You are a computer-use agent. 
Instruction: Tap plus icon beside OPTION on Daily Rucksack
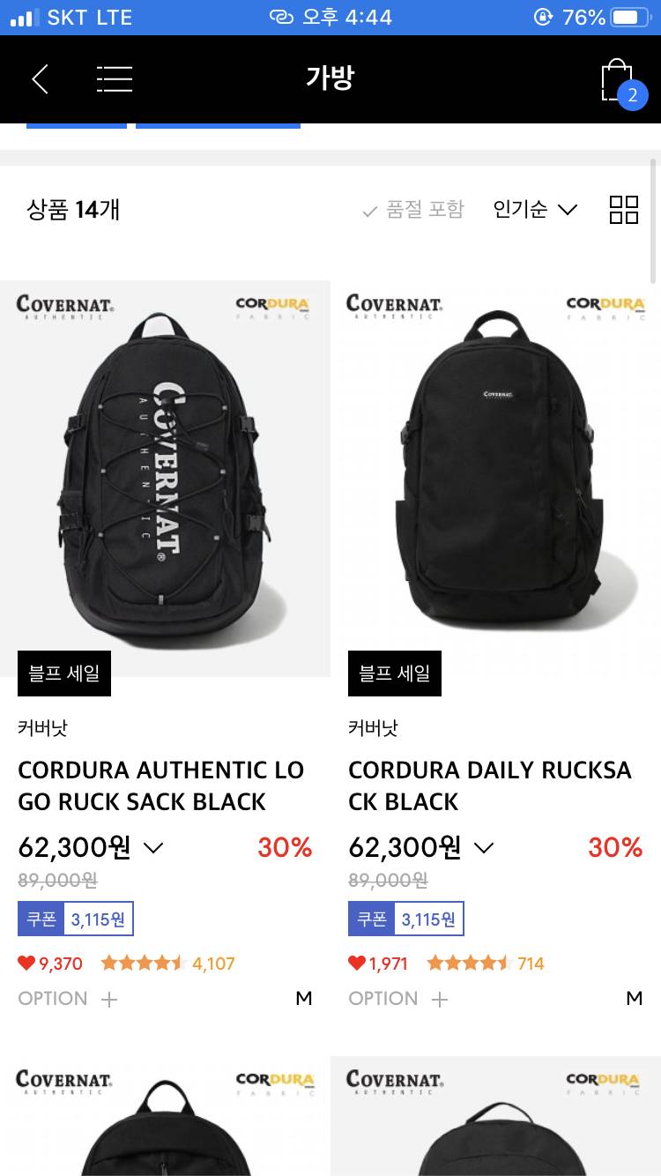(x=440, y=1000)
